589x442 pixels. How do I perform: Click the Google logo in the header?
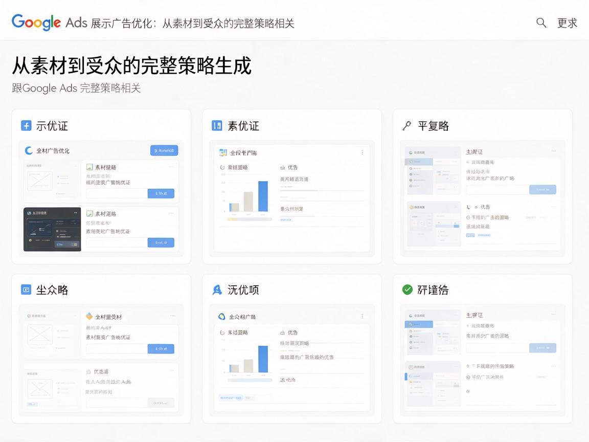tap(36, 22)
